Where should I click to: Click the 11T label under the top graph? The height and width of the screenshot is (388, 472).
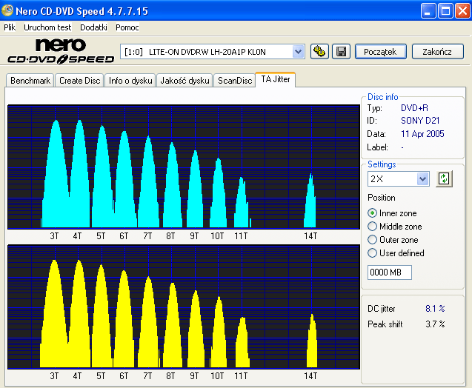[x=241, y=236]
